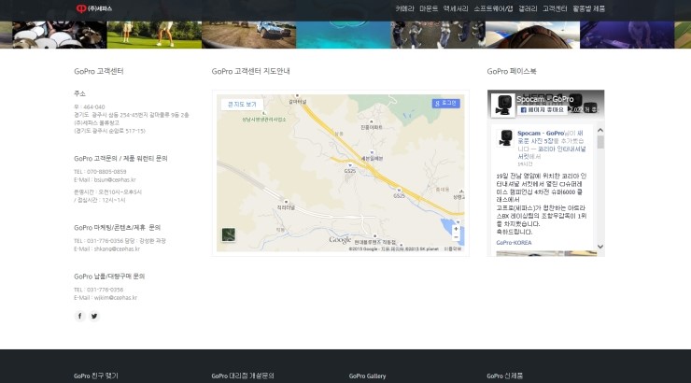Click the Facebook icon under contact info
The height and width of the screenshot is (383, 691).
click(x=79, y=316)
